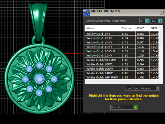Screen dimensions: 165x124
Task: Click the vertical scrollbar of metals table
Action: pos(161,38)
